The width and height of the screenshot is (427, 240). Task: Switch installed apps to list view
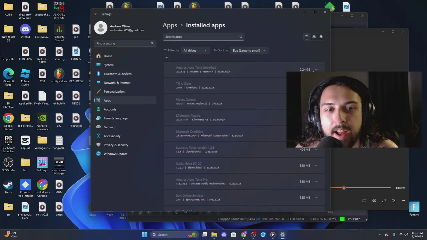click(x=307, y=37)
